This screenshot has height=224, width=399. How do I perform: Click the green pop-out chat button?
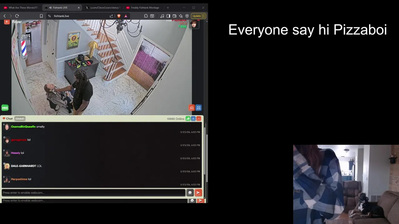pos(188,119)
